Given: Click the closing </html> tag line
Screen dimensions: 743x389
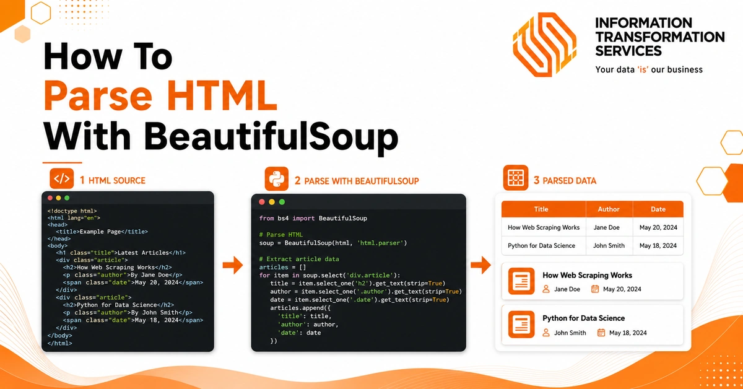Looking at the screenshot, I should [x=59, y=343].
